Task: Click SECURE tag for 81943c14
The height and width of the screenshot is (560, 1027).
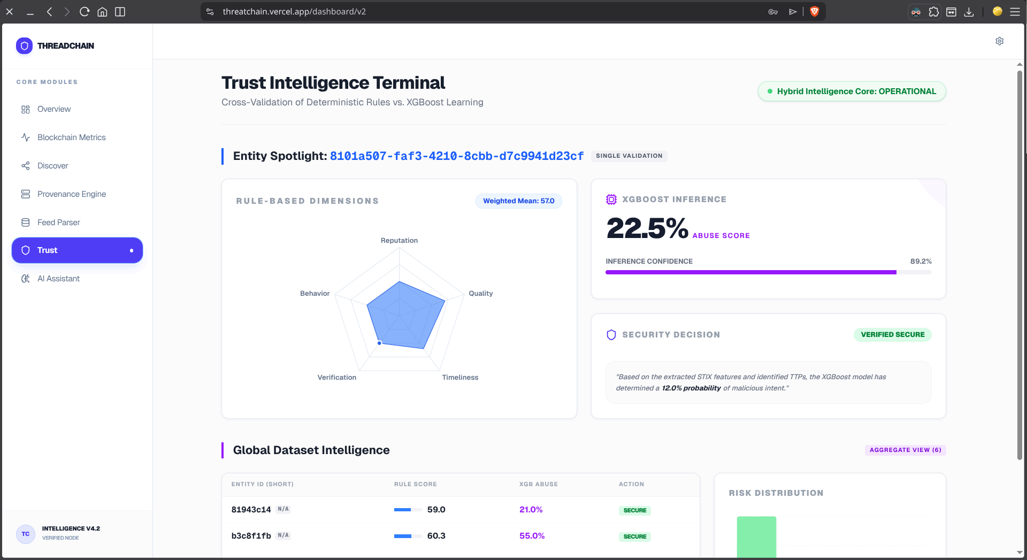Action: click(x=635, y=510)
